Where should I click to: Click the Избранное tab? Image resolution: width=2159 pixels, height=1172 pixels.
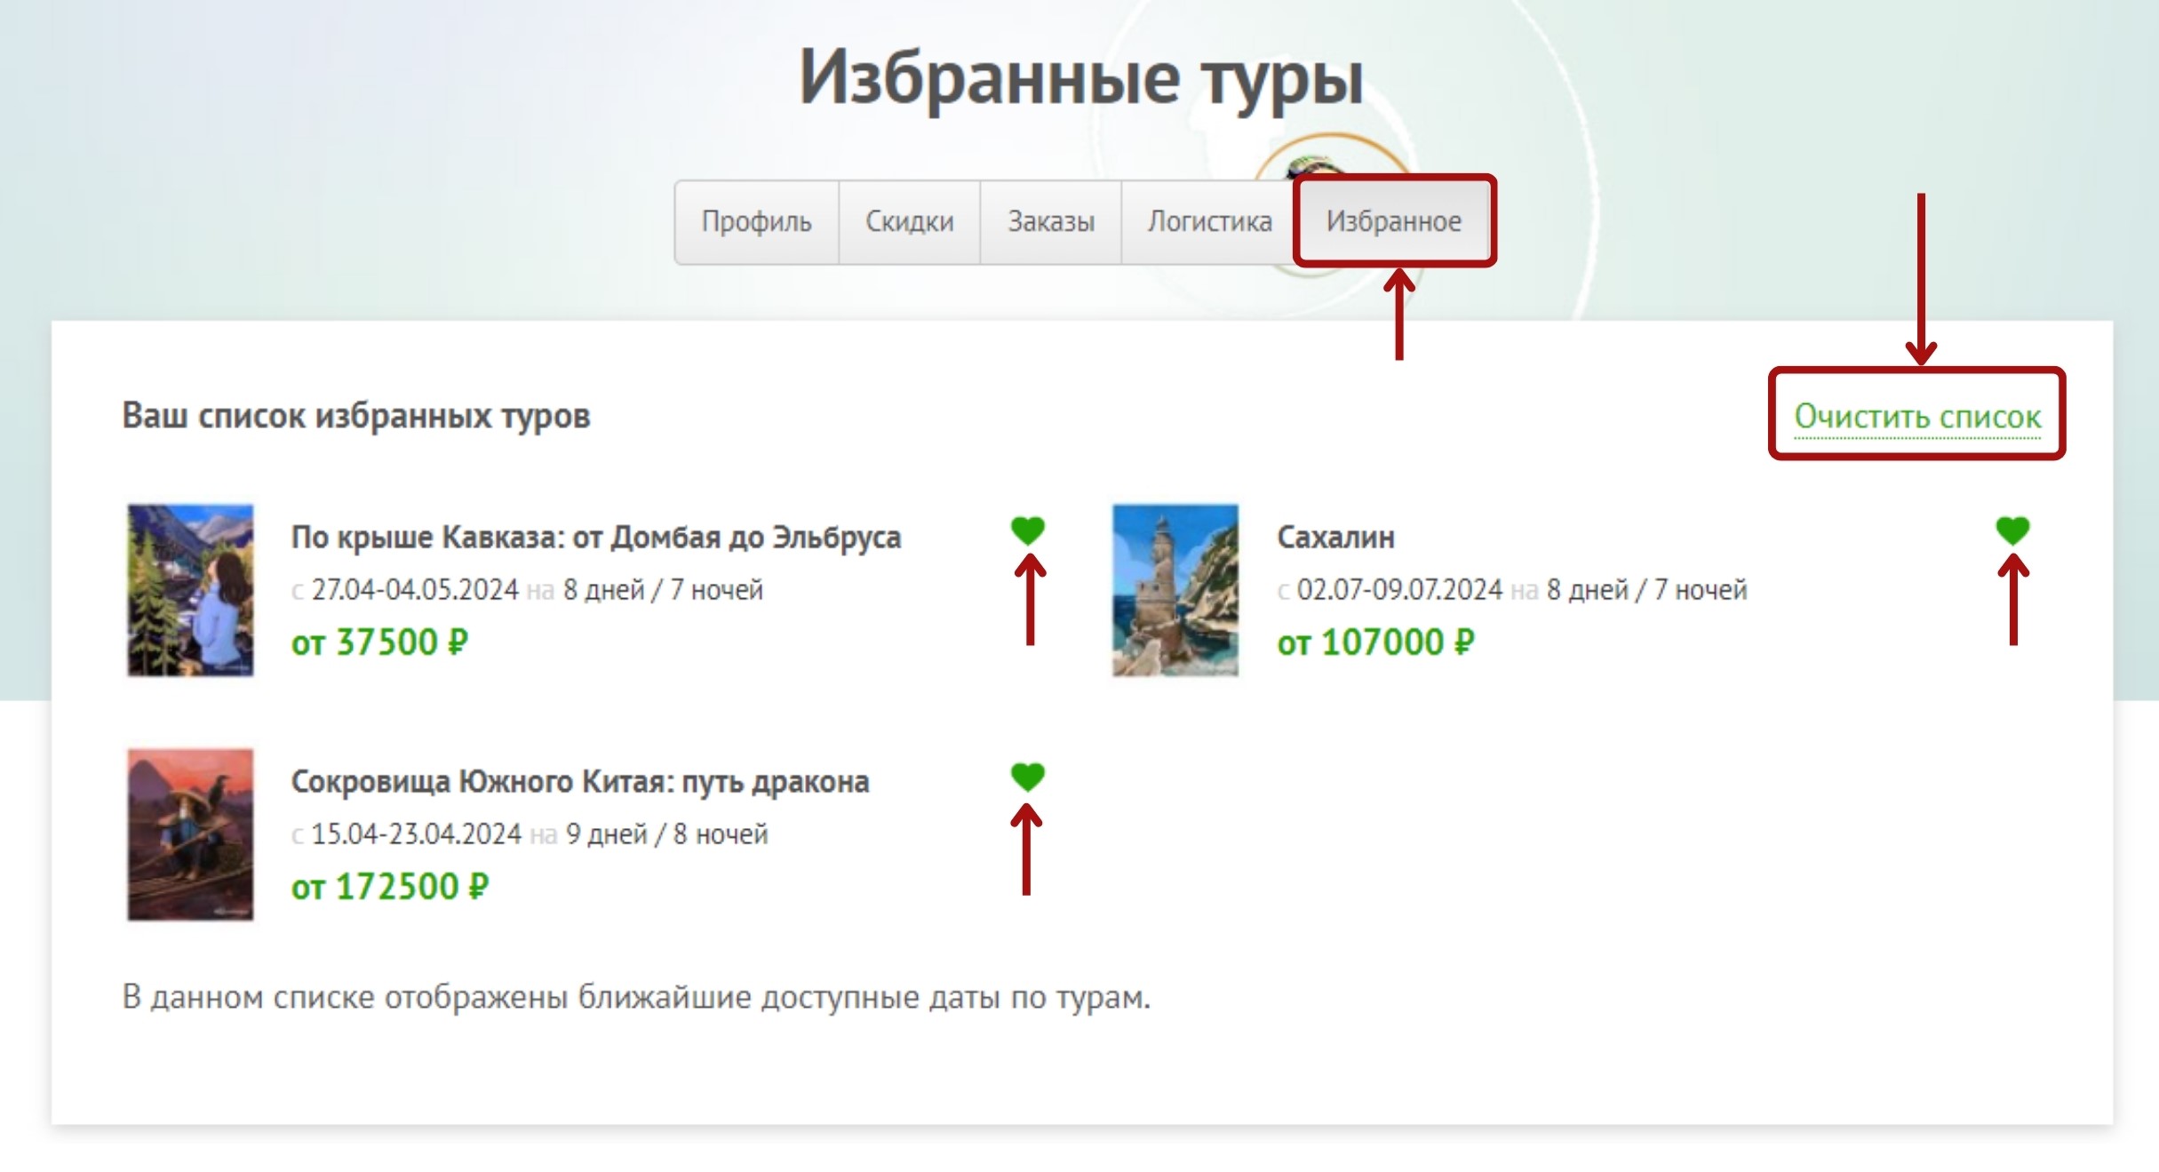point(1393,221)
